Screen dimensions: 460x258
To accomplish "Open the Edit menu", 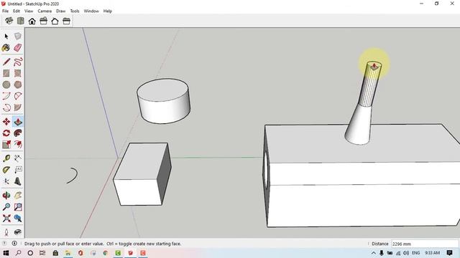I will tap(17, 11).
